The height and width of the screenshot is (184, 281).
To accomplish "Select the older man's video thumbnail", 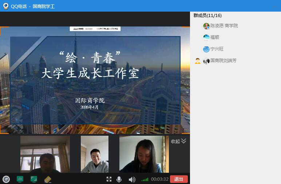I will [45, 154].
